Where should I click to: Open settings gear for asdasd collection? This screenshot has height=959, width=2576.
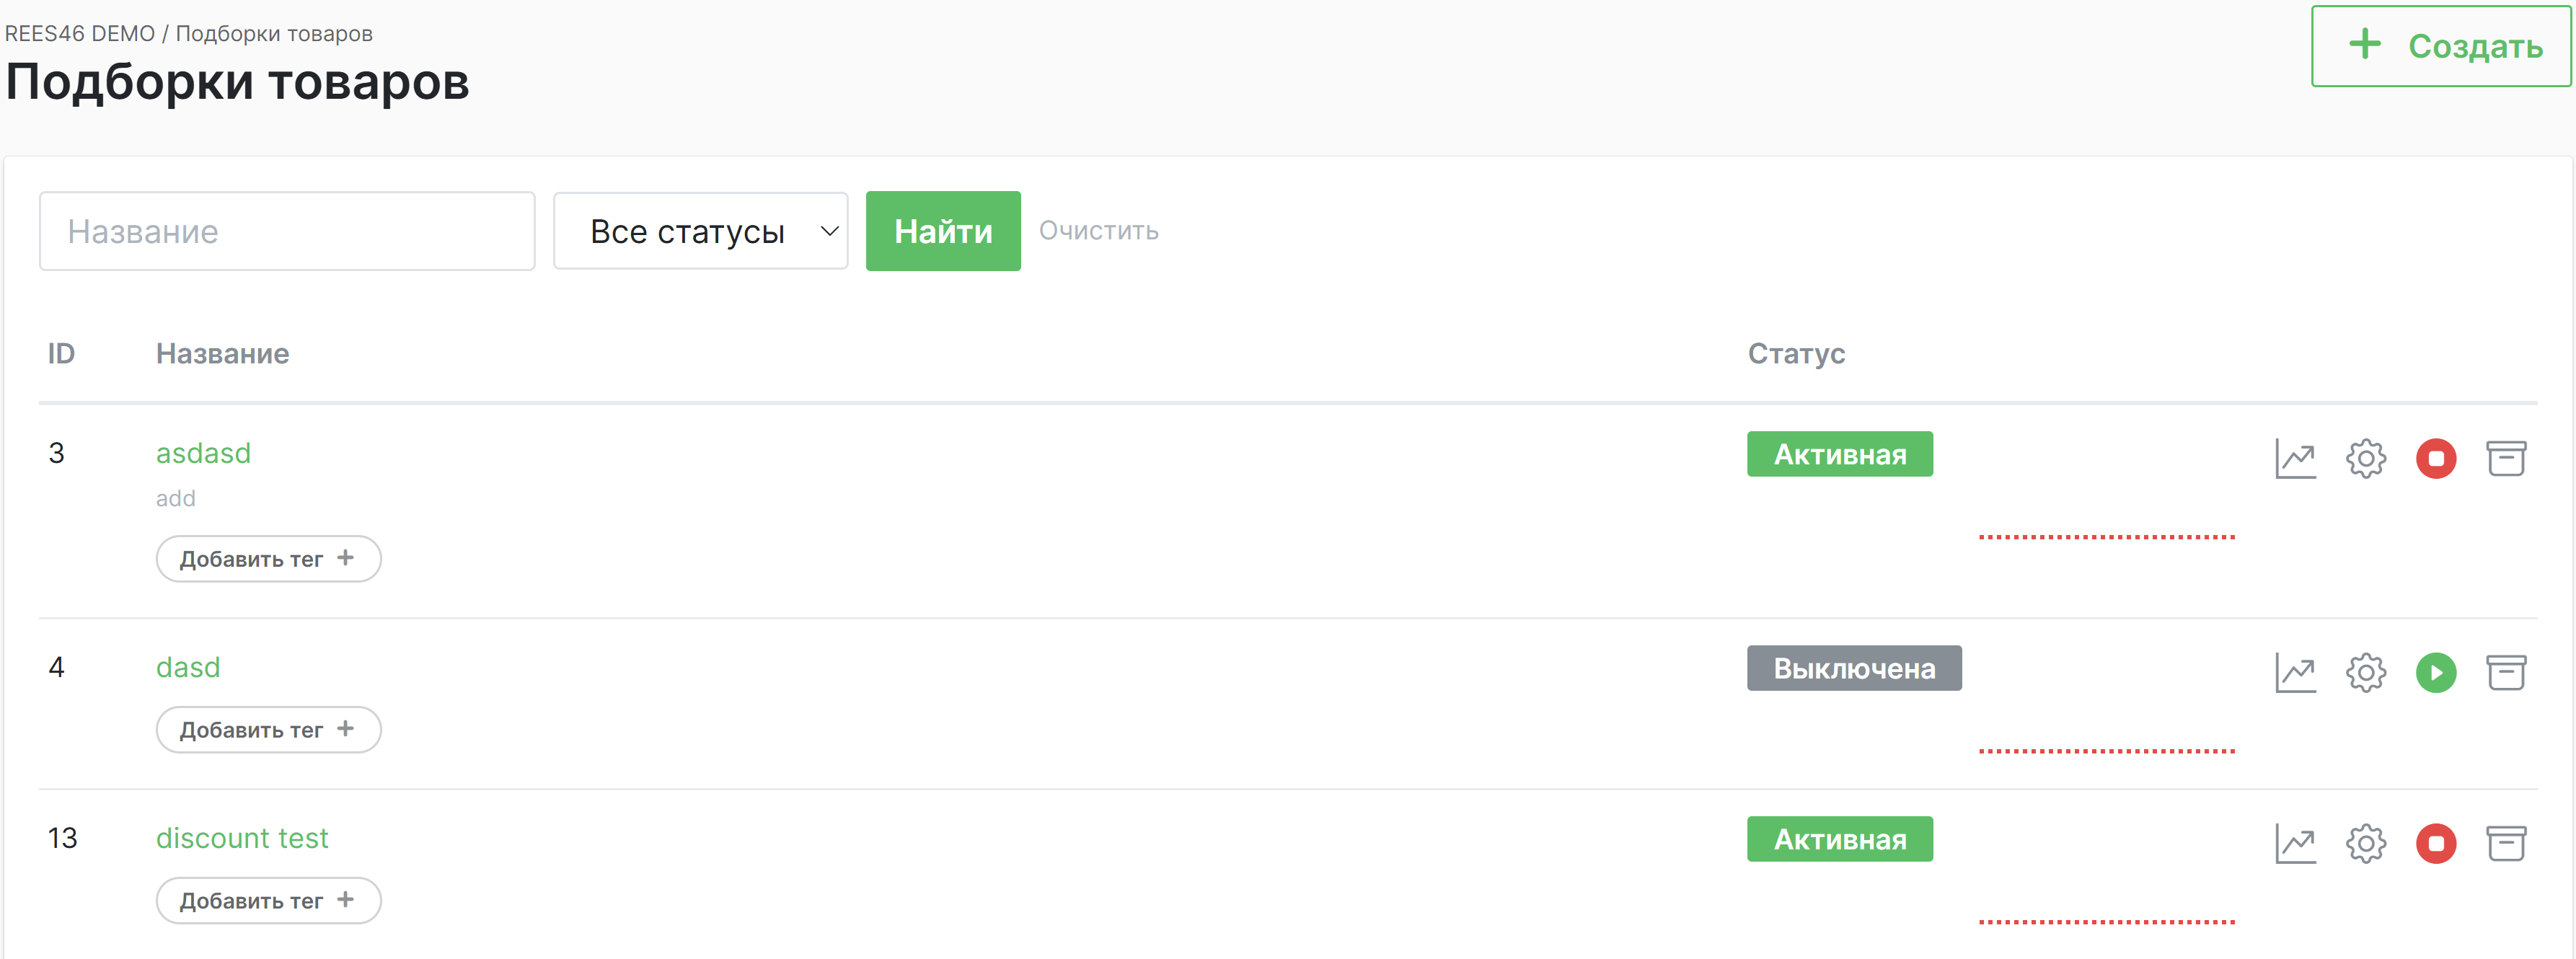click(2365, 459)
